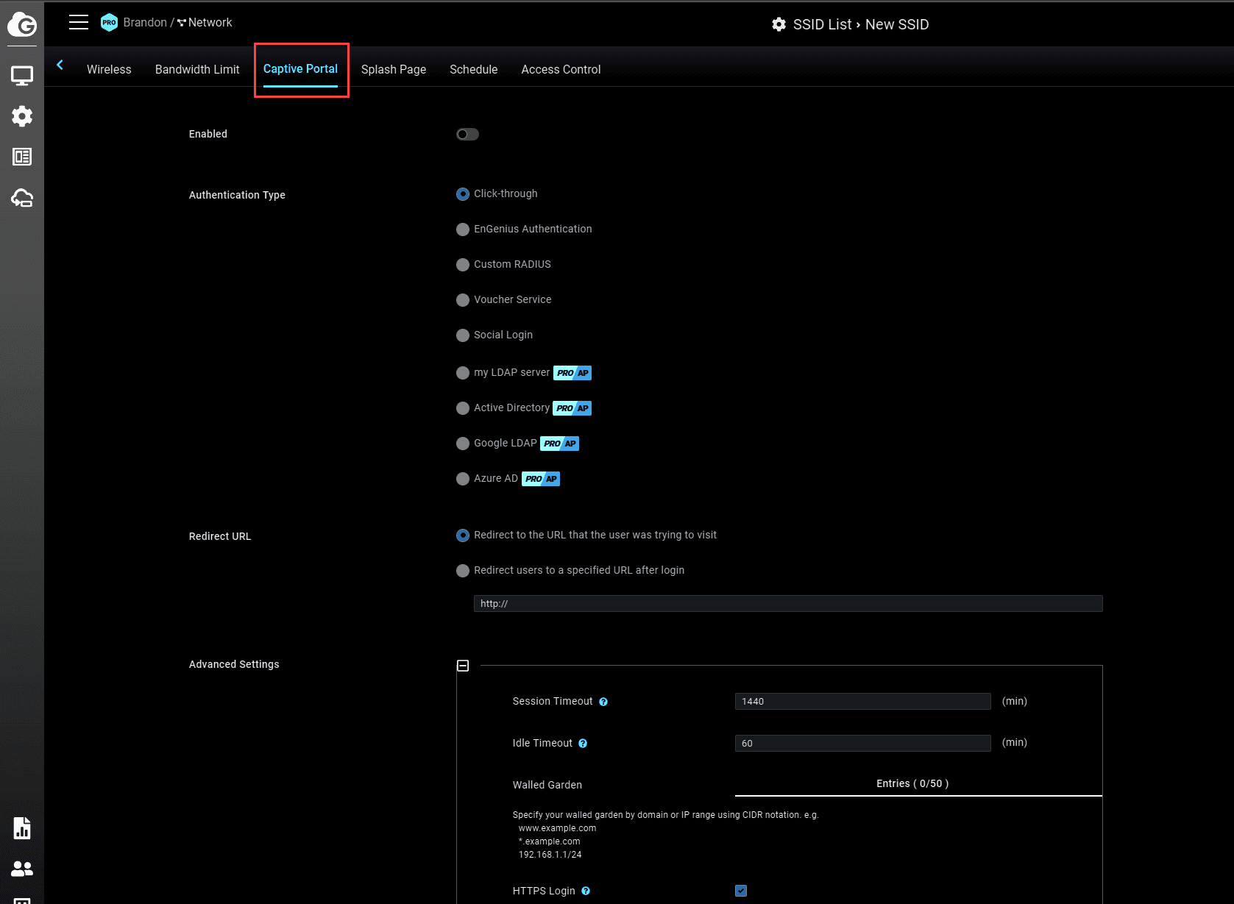
Task: Click the Idle Timeout value field
Action: (x=862, y=744)
